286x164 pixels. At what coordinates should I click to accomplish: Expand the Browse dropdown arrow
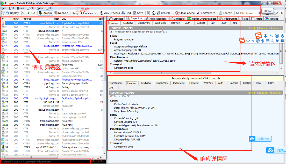tap(173, 13)
